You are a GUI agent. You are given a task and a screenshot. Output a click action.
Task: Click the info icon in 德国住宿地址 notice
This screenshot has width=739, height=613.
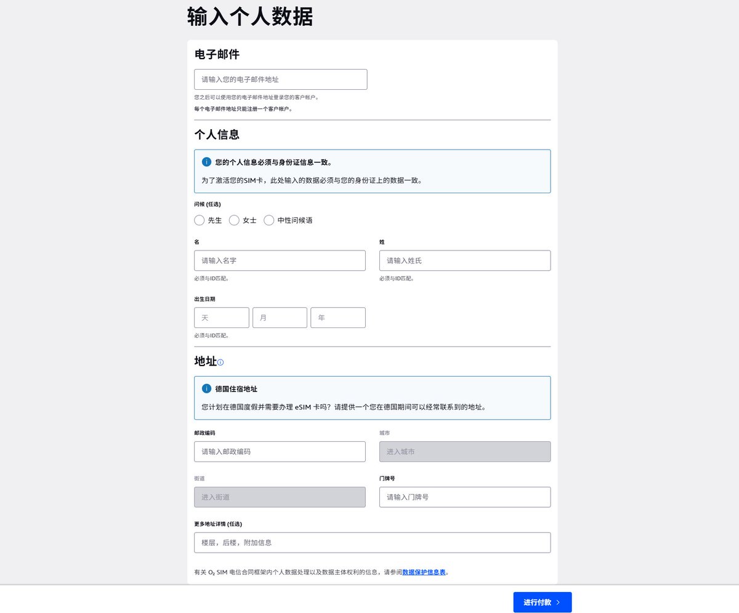click(x=206, y=389)
